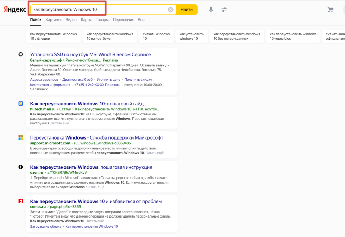Open the support.microsoft.com domain link
Screen dimensions: 345x237
click(50, 143)
